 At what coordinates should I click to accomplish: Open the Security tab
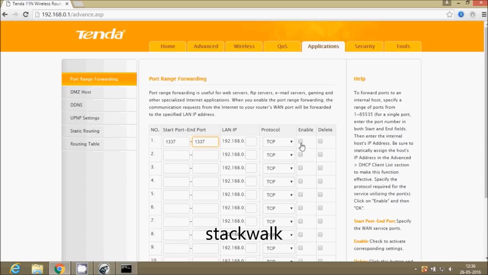(365, 46)
